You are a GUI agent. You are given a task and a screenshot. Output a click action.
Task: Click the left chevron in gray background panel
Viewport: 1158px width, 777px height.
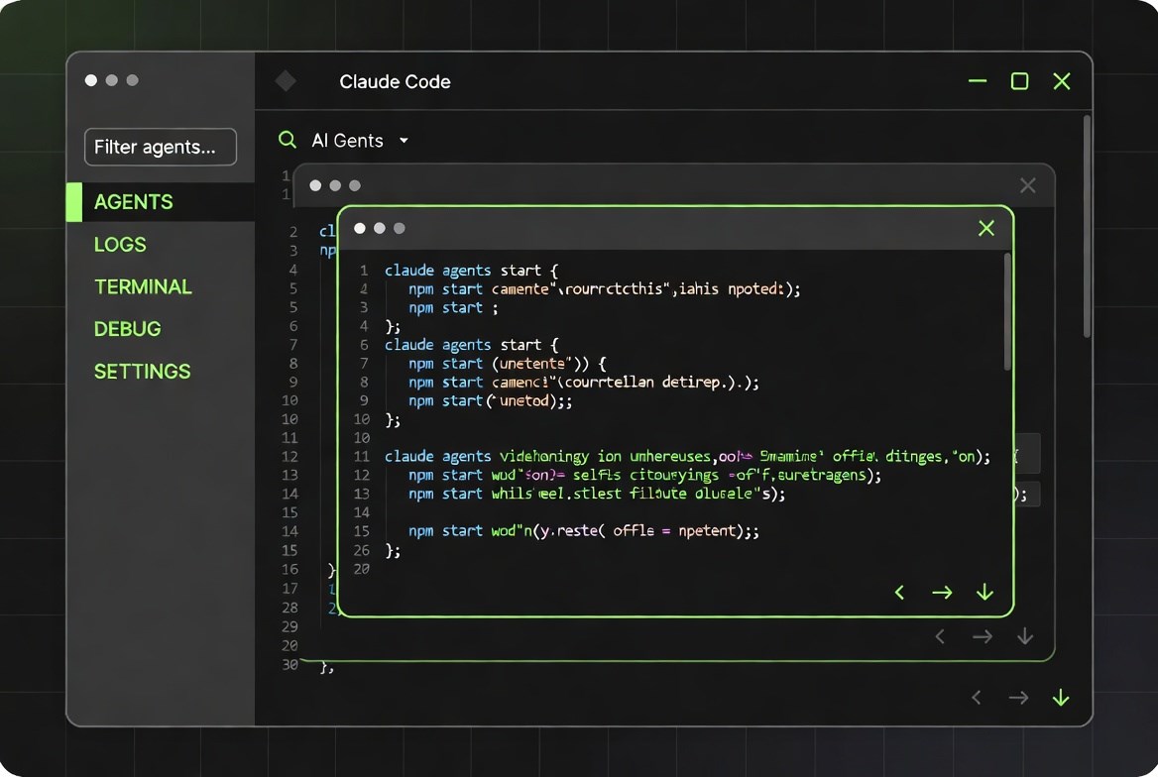click(x=940, y=636)
